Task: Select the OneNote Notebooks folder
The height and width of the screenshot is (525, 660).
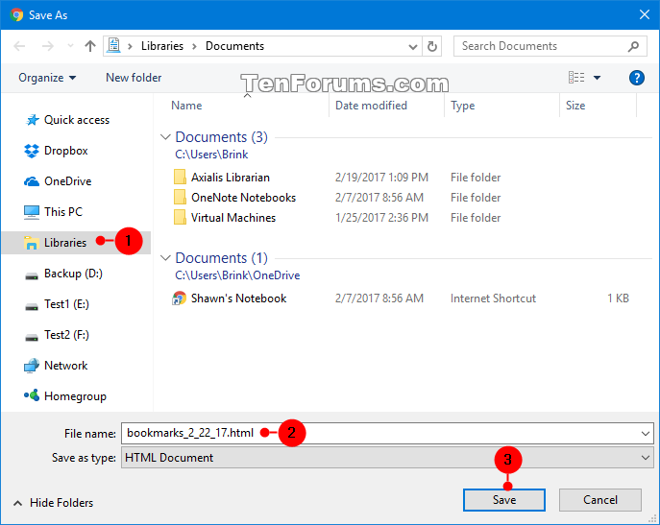Action: 243,198
